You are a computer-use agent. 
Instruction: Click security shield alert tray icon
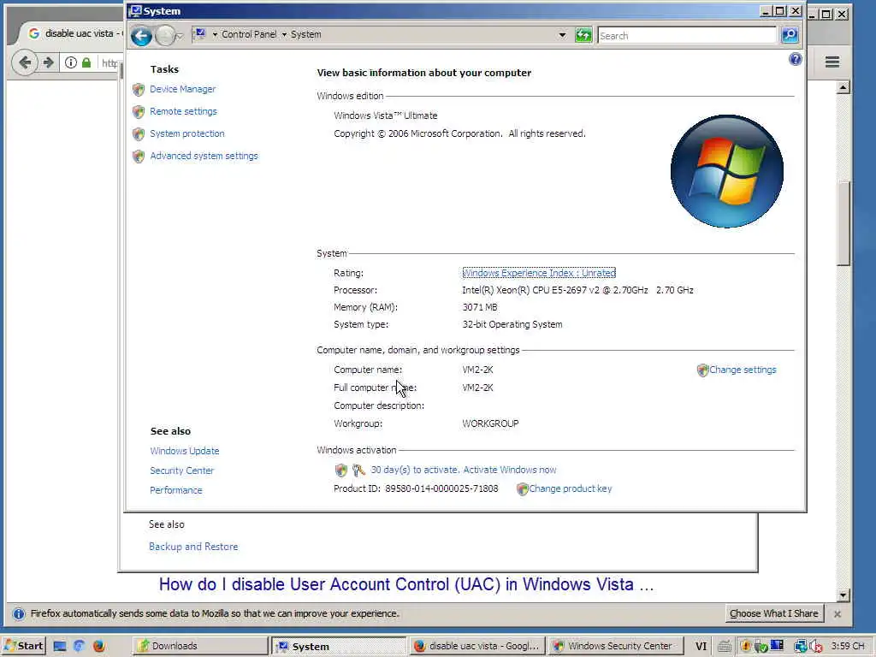click(x=745, y=647)
